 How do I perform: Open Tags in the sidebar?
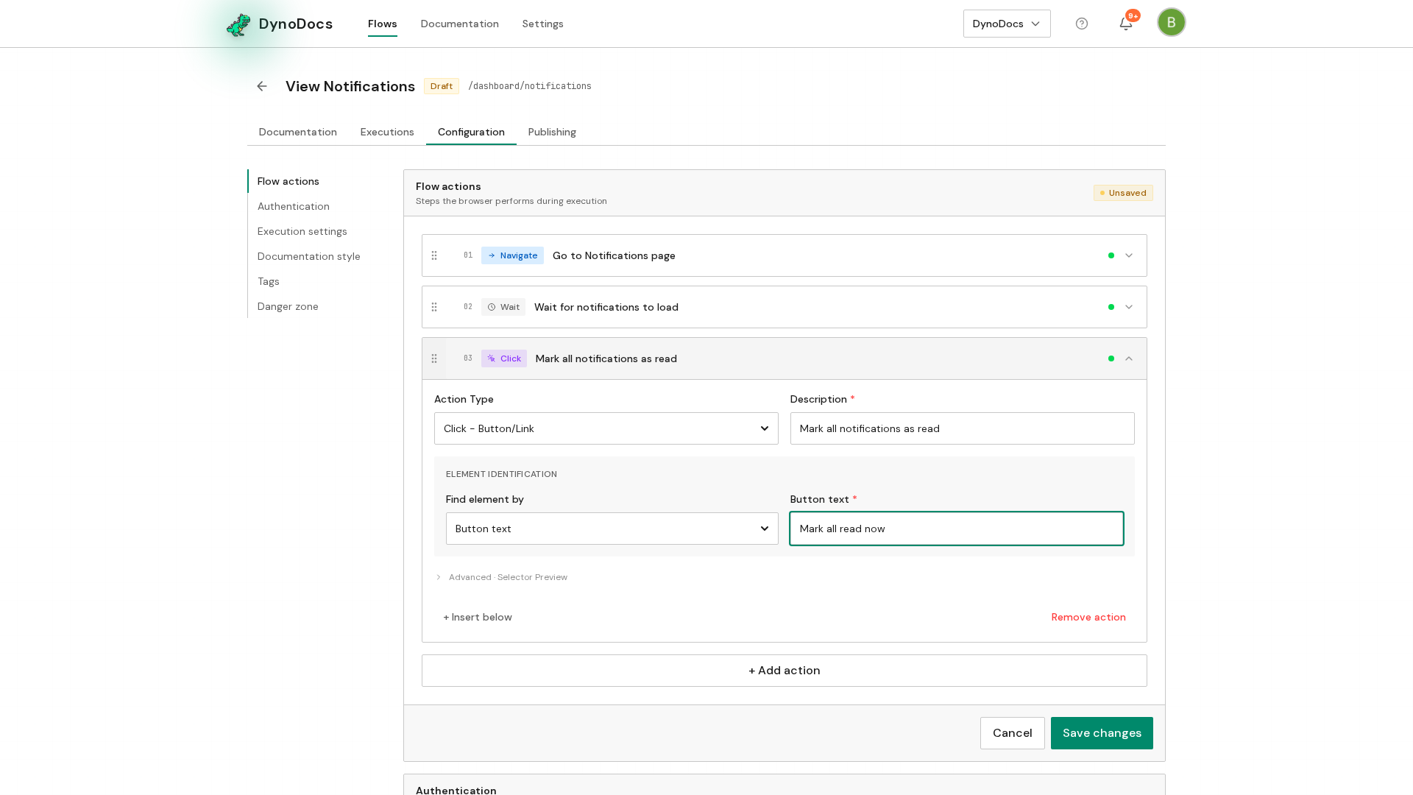(269, 281)
